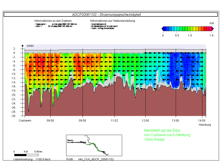Select the 09:58 time marker label
The image size is (222, 167).
(82, 121)
